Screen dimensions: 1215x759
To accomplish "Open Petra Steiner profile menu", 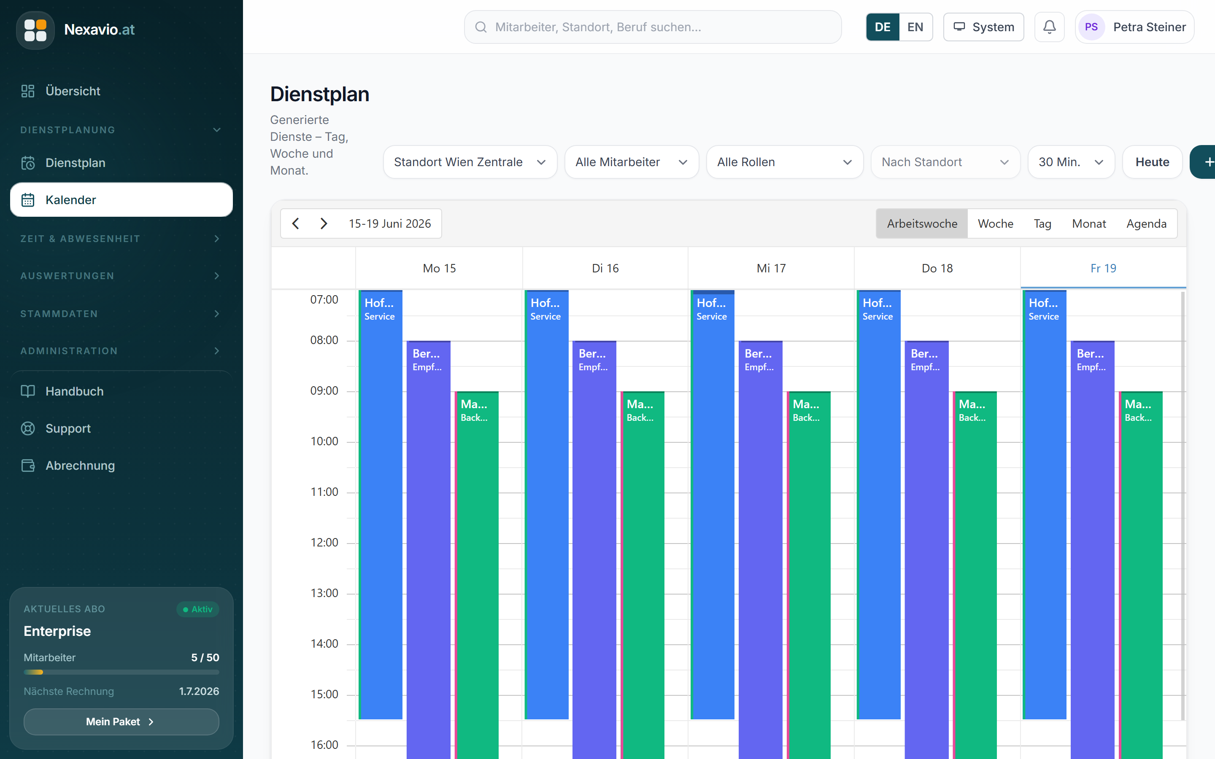I will [1135, 27].
